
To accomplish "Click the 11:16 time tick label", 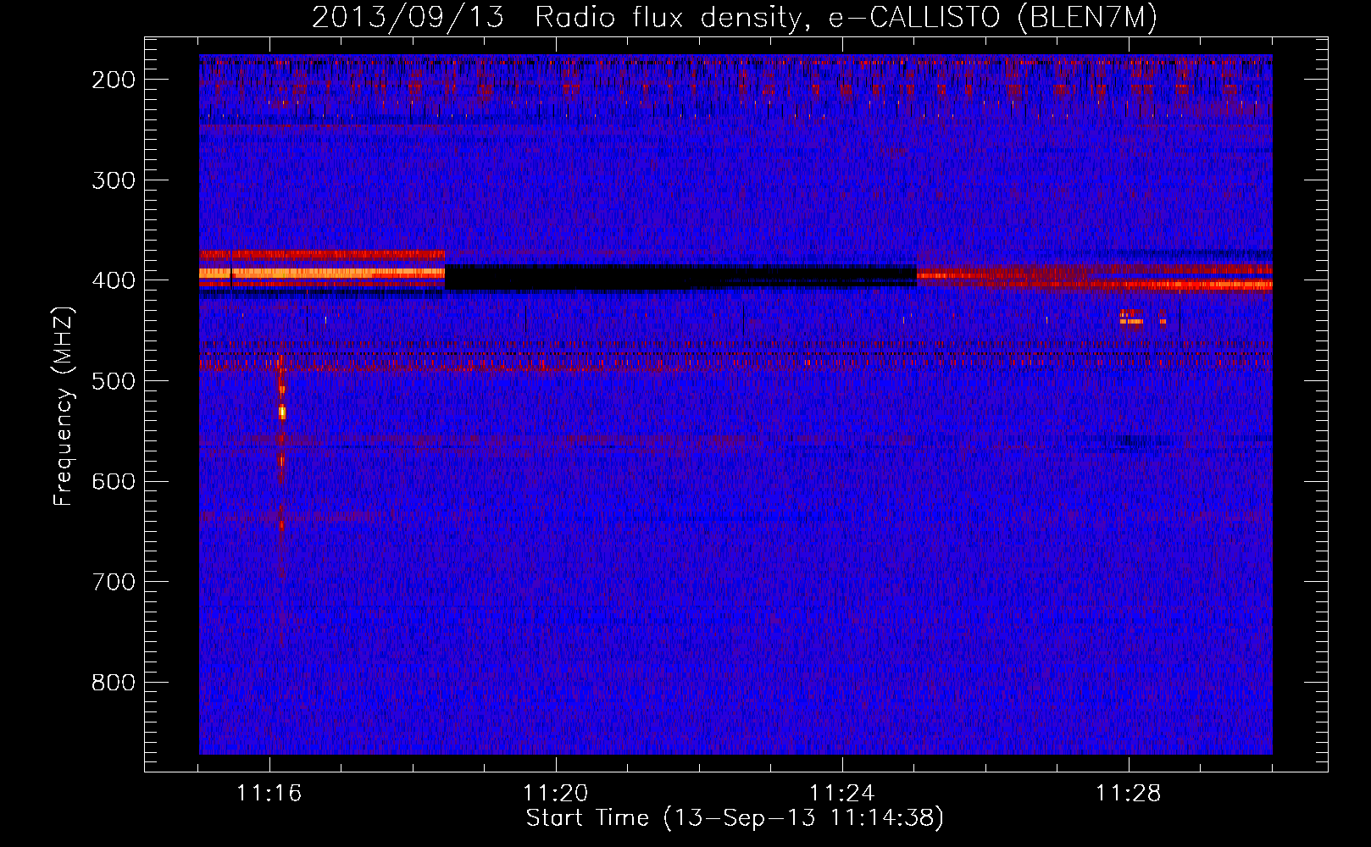I will tap(269, 794).
